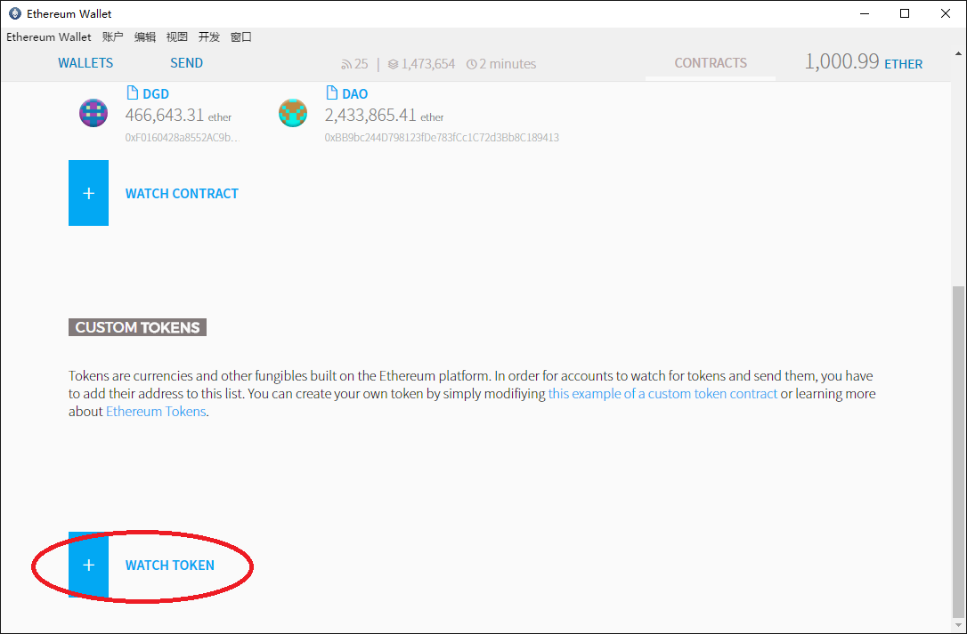This screenshot has height=634, width=967.
Task: Minimize the Ethereum Wallet window
Action: [864, 13]
